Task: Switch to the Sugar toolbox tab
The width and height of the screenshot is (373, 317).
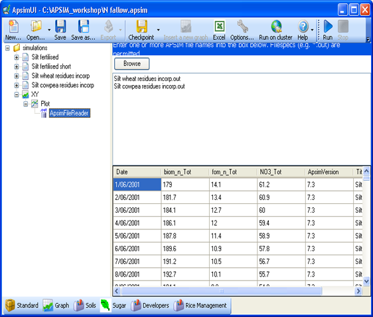Action: click(x=113, y=306)
